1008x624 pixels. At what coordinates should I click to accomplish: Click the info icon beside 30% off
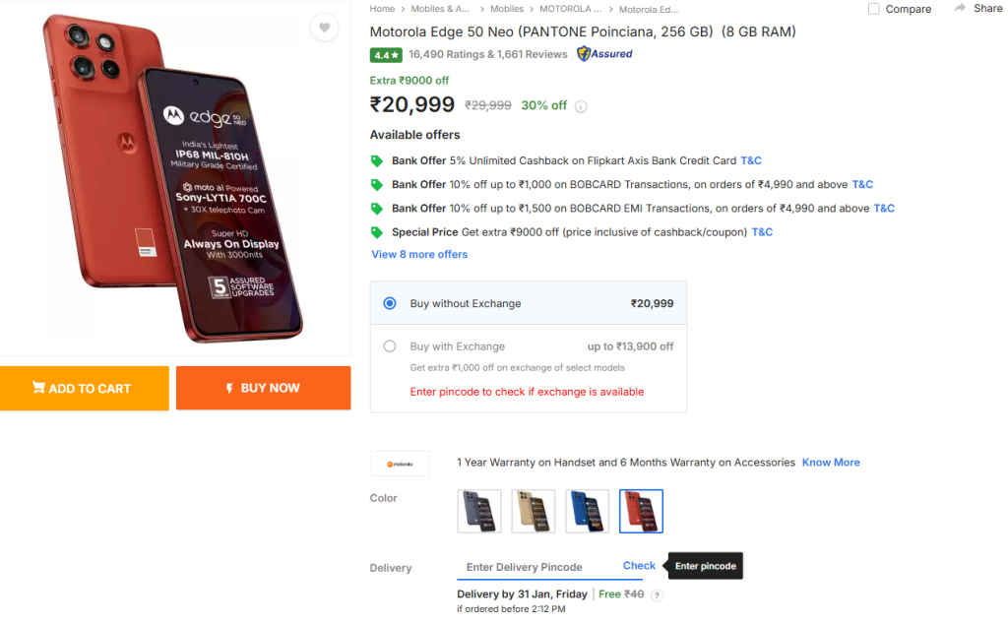581,105
